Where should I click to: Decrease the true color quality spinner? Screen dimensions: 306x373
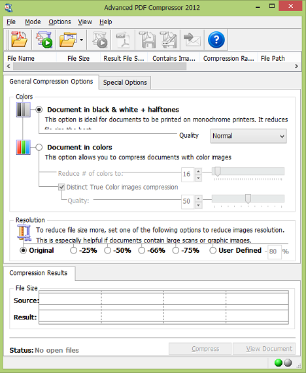[198, 205]
